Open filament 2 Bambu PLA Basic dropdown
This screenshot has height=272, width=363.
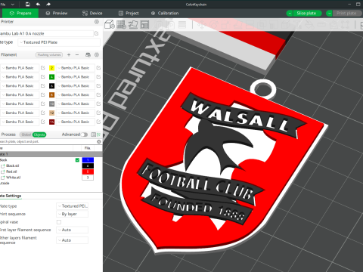[75, 68]
